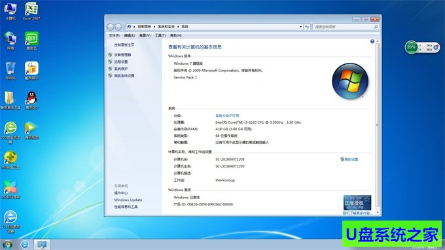
Task: Click the Windows logo in the System window
Action: 350,81
